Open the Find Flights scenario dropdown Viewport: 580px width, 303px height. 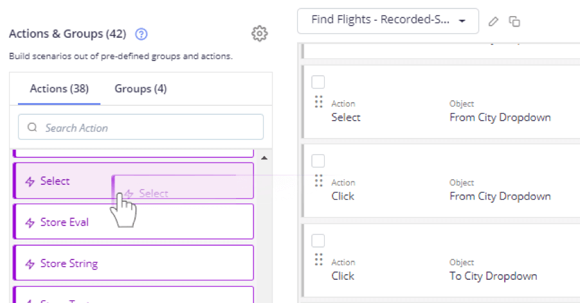click(x=388, y=21)
